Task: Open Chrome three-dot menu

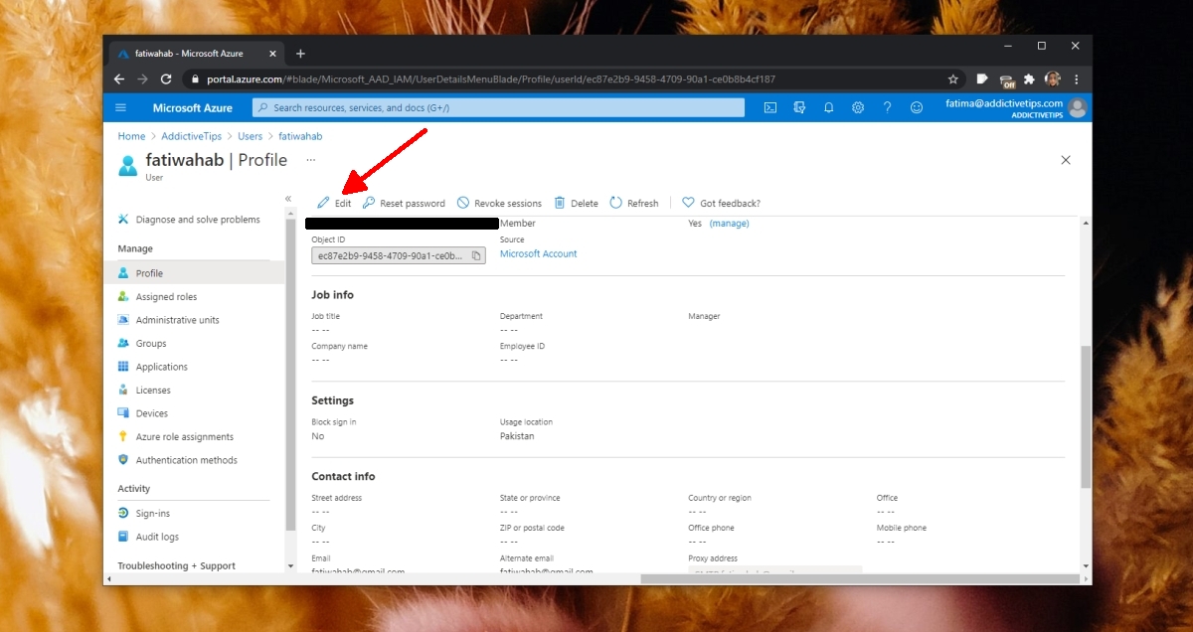Action: [1076, 79]
